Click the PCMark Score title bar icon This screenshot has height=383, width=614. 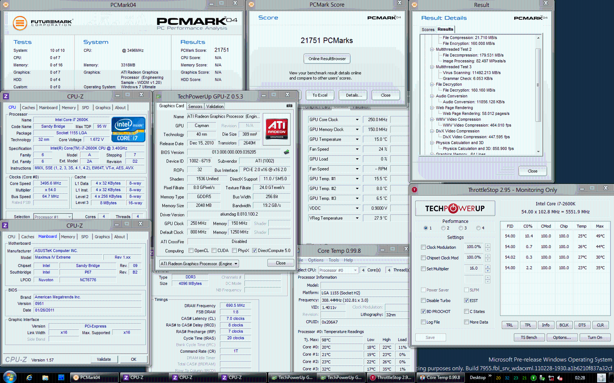tap(252, 5)
